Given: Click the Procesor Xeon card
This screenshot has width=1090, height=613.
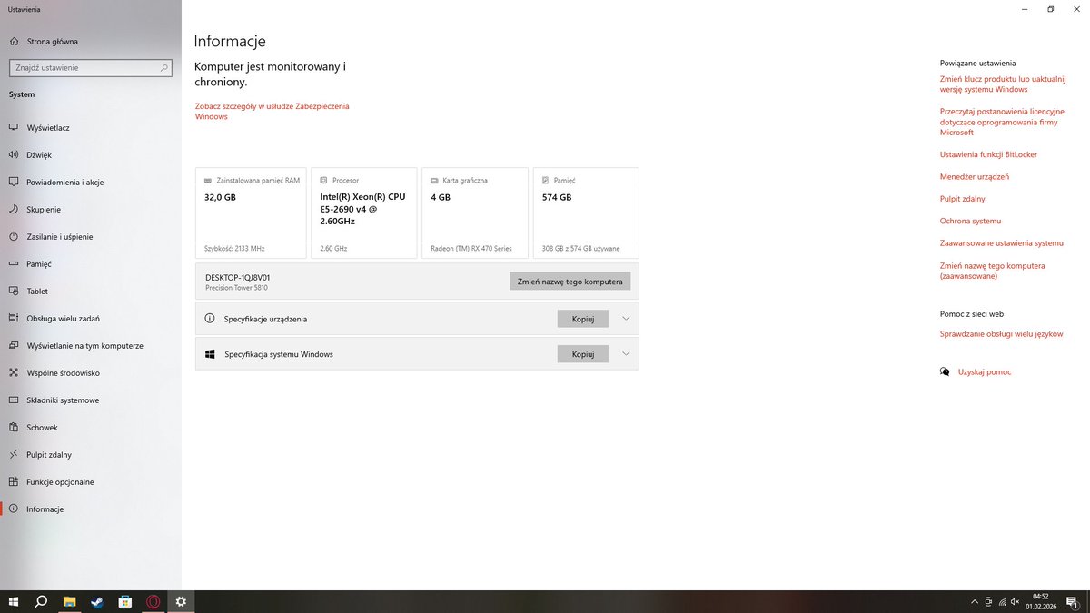Looking at the screenshot, I should coord(364,213).
